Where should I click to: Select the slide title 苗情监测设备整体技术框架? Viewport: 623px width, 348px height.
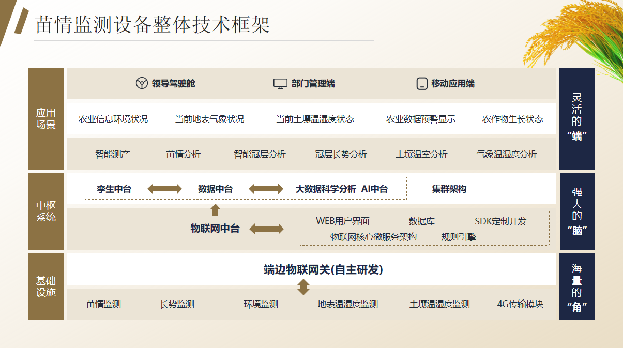tap(153, 24)
